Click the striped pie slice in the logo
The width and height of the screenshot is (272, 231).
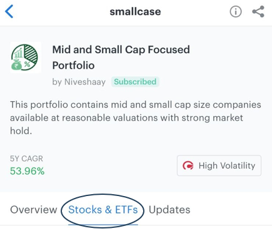[31, 53]
